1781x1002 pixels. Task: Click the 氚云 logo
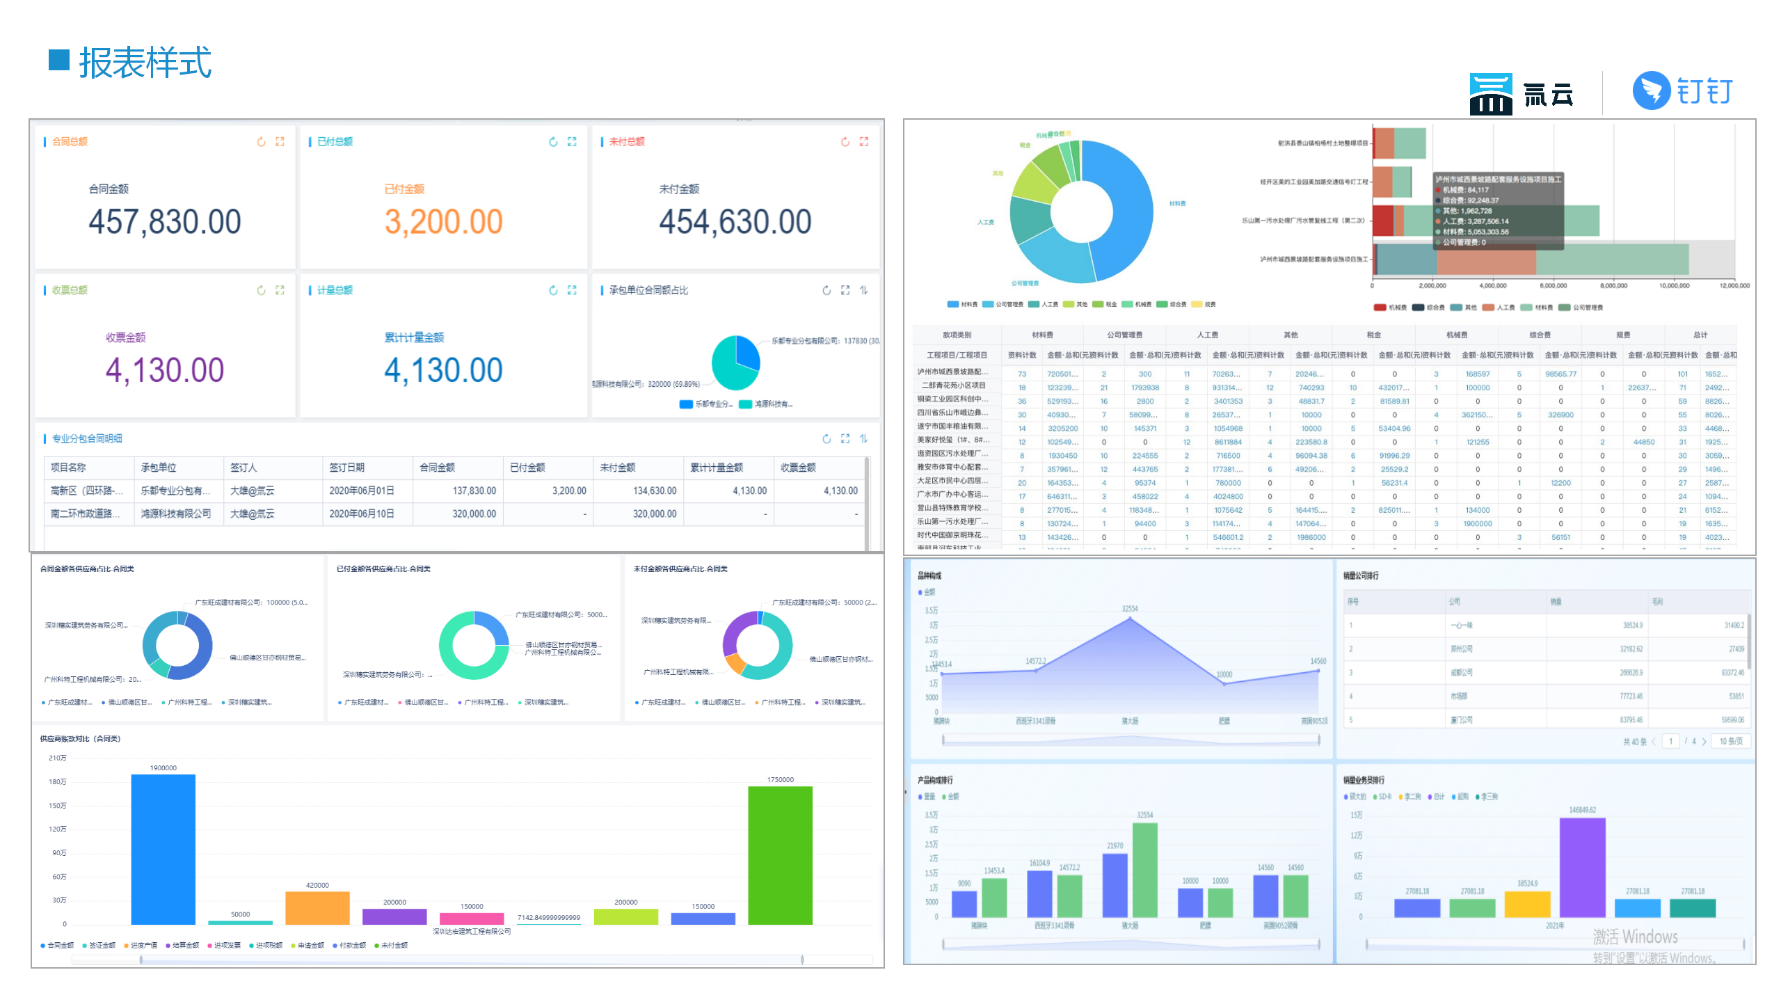[1522, 94]
